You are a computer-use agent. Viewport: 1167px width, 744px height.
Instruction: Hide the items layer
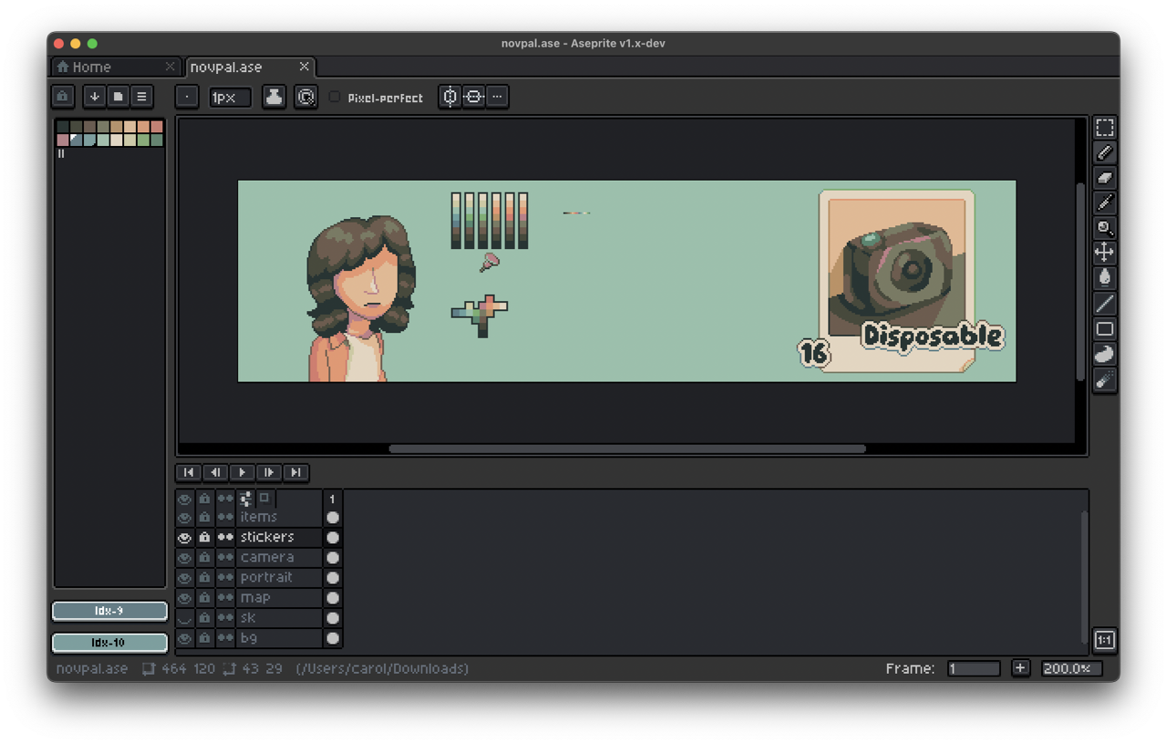tap(184, 518)
